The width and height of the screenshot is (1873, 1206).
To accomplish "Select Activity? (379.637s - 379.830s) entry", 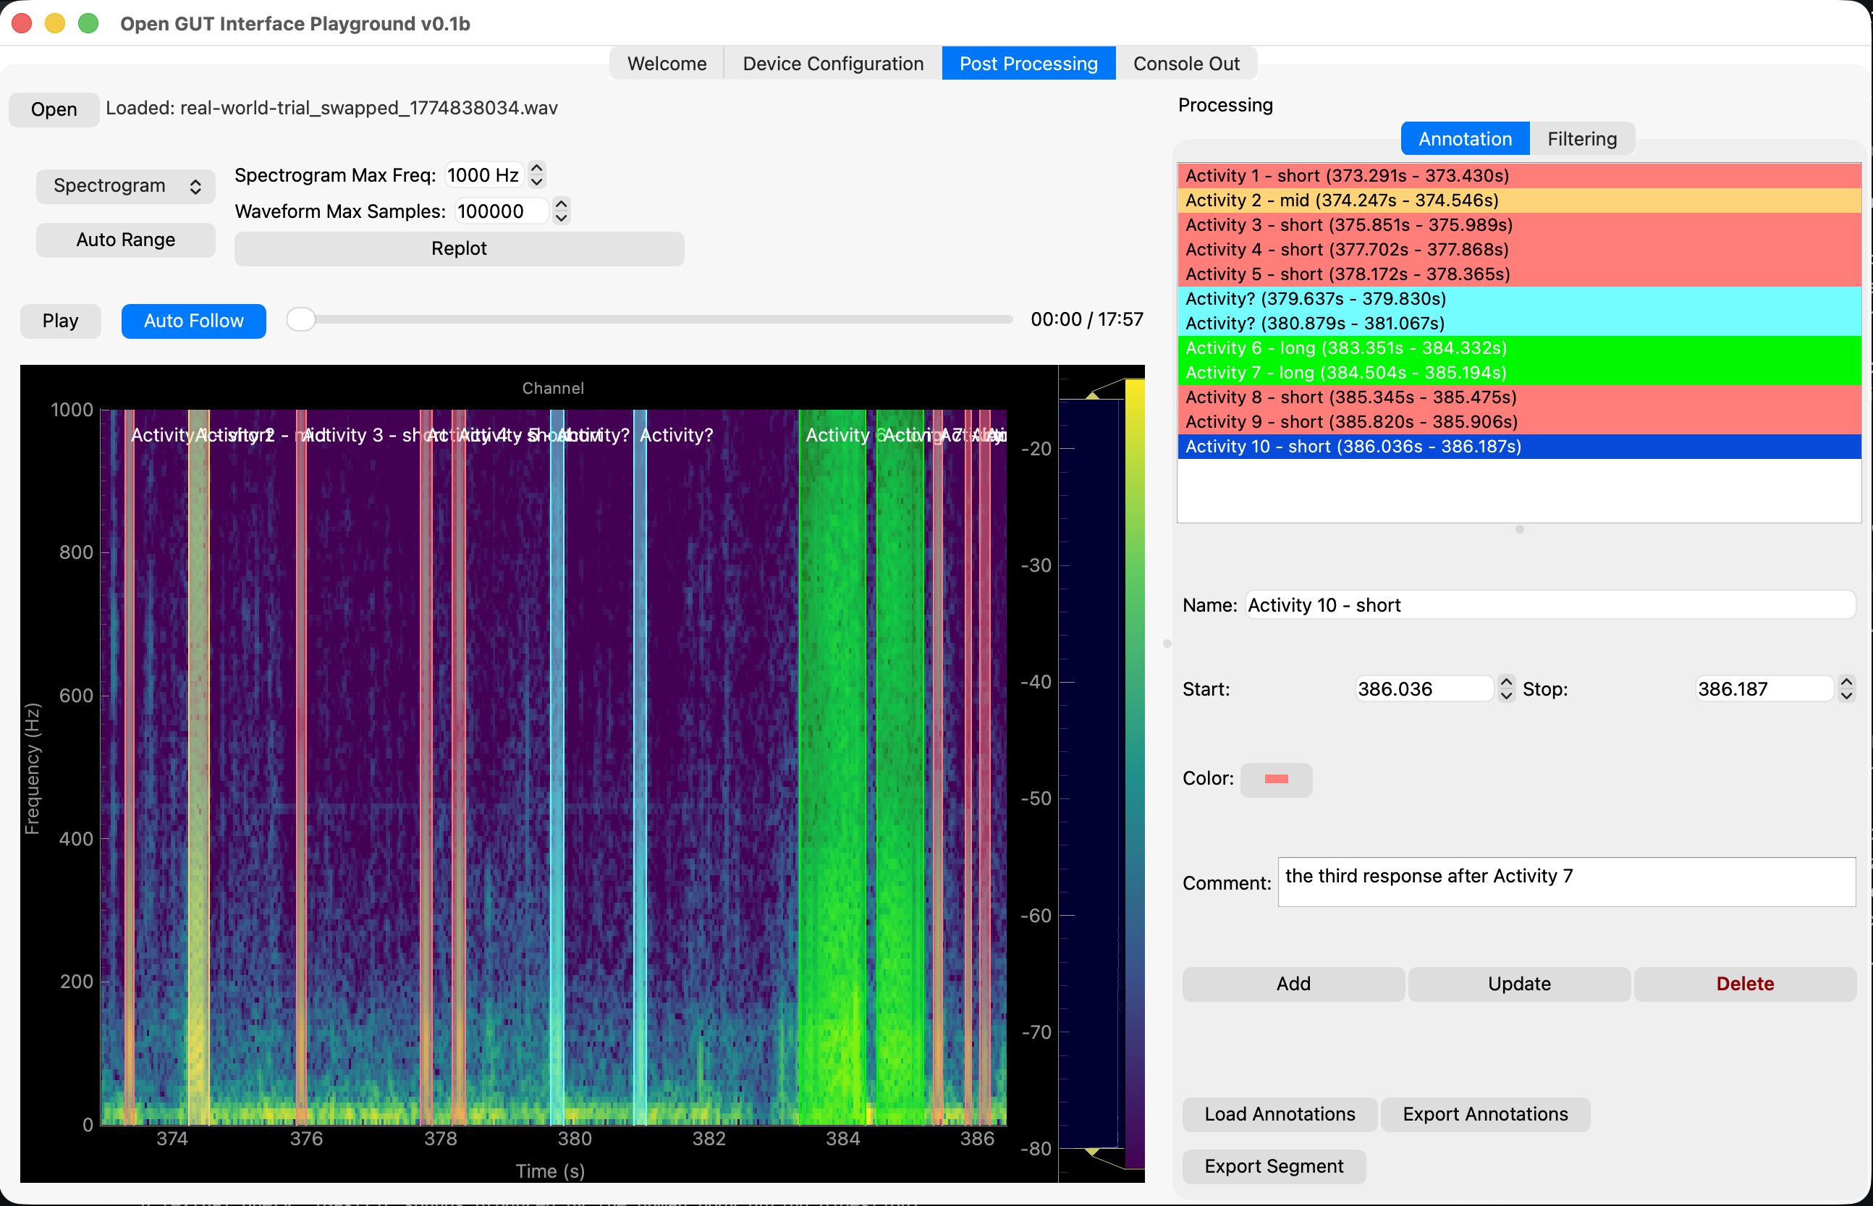I will 1518,298.
